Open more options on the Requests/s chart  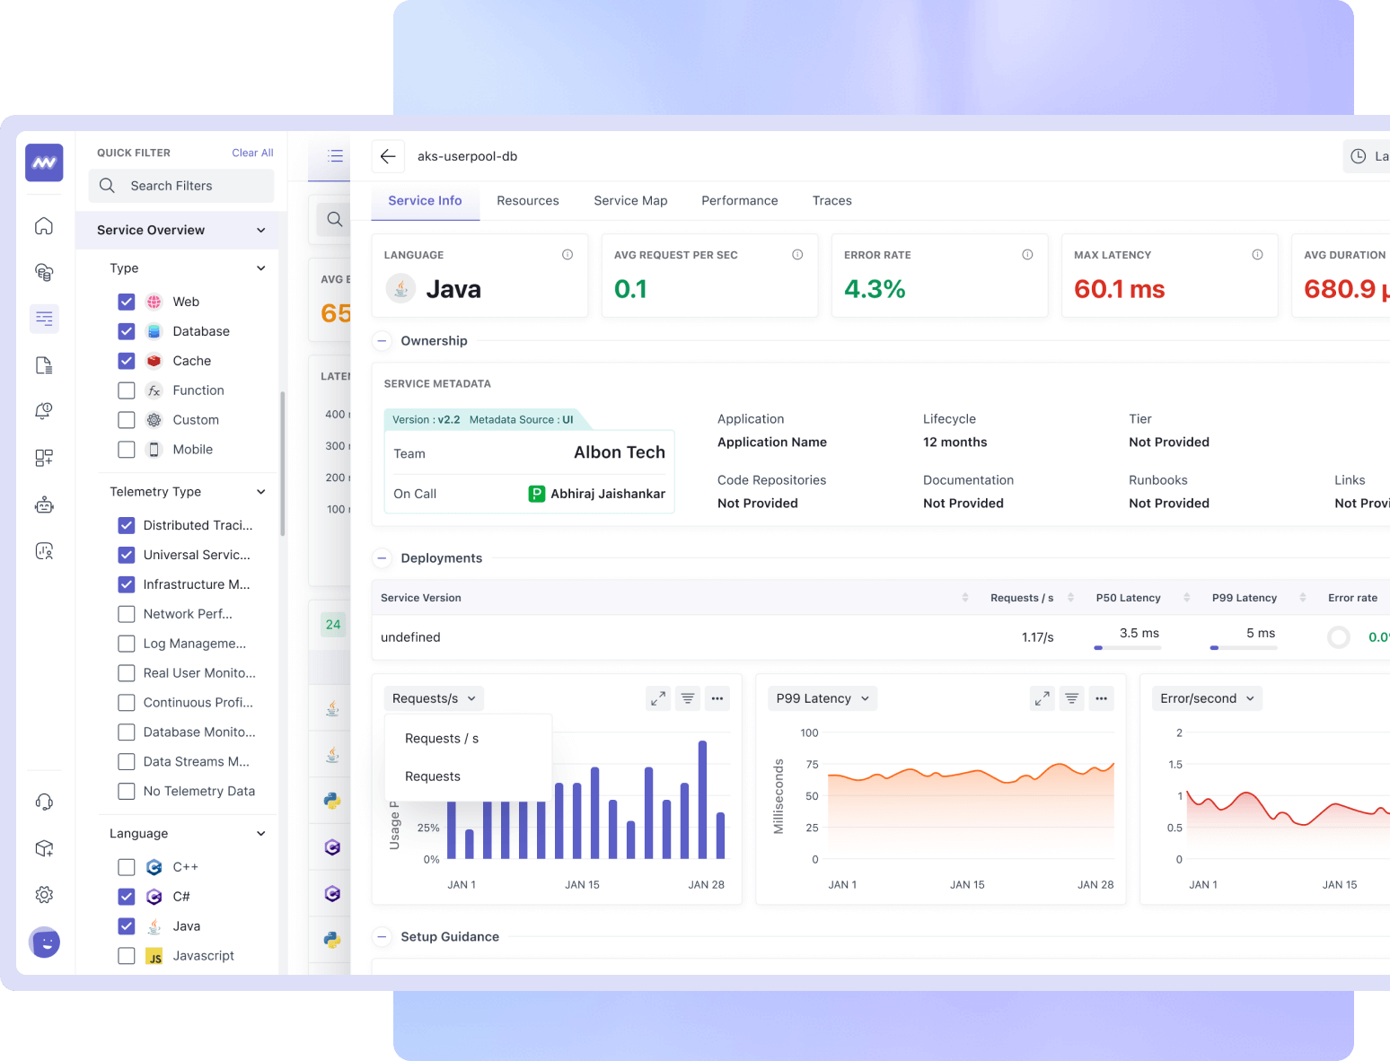tap(717, 698)
